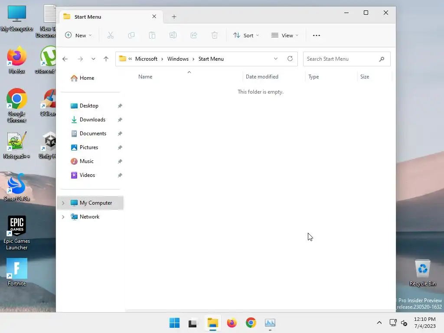Select Firefox desktop shortcut
Screen dimensions: 444x333
(x=17, y=60)
